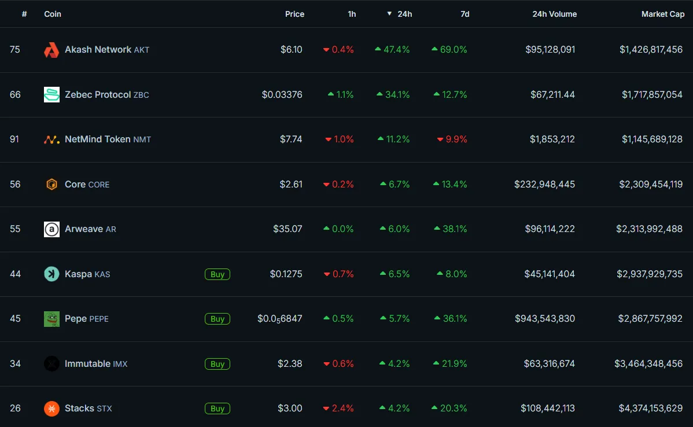693x427 pixels.
Task: Open the NetMind Token NMT coin page
Action: [x=108, y=139]
